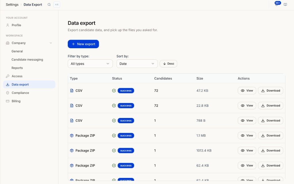Download the 788 B CSV export
Screen dimensions: 294x184
pos(270,121)
